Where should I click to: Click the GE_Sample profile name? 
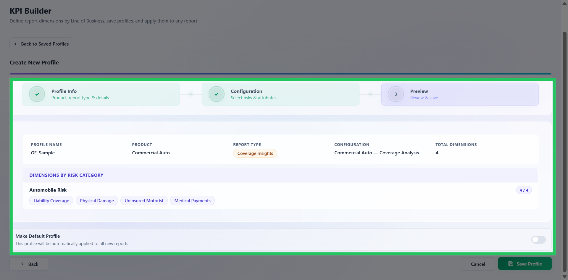coord(43,153)
